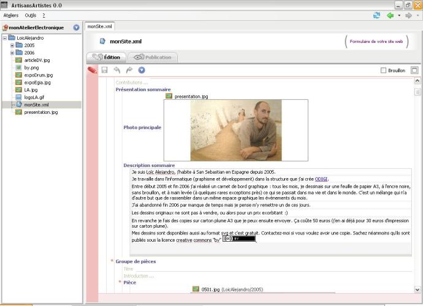Select expoDrum.jpg in file tree
The height and width of the screenshot is (306, 423).
38,75
